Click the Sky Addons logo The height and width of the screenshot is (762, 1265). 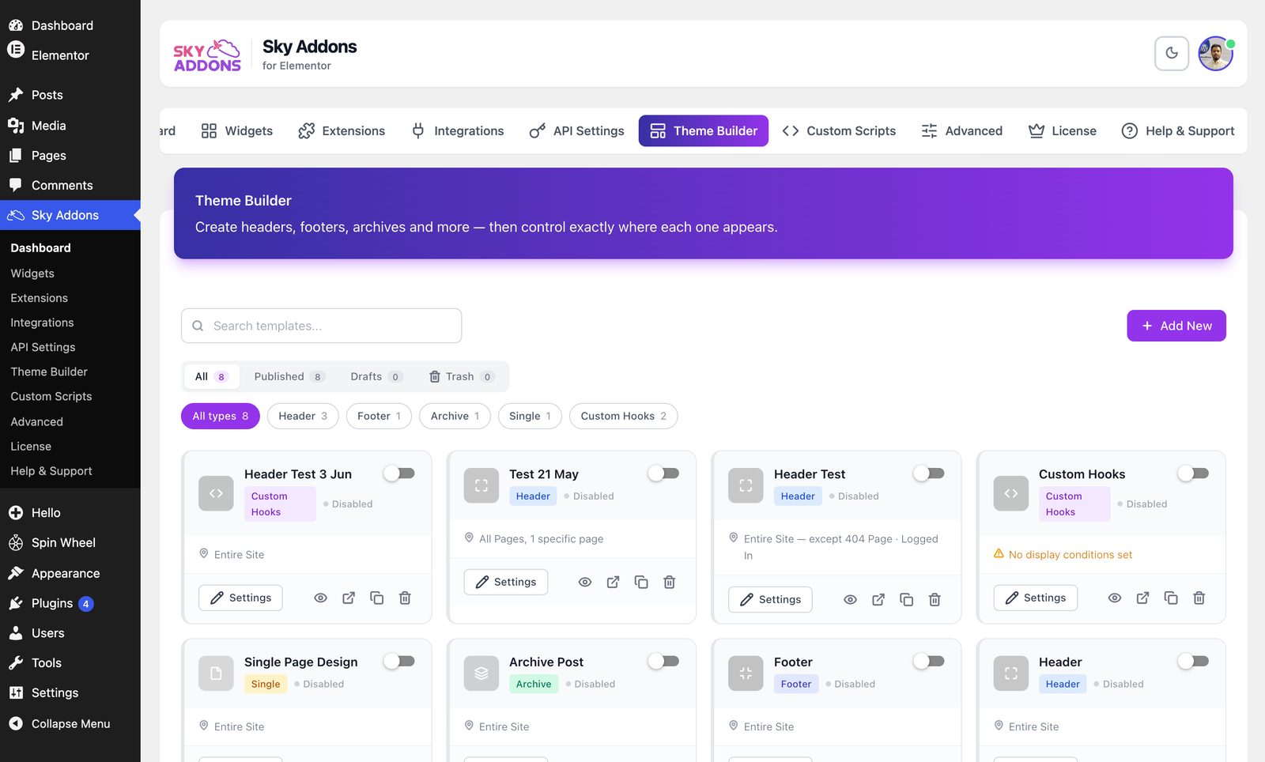coord(207,55)
